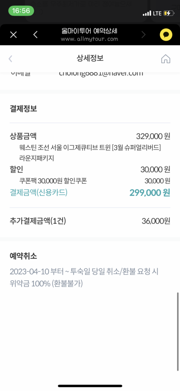Tap the gray back chevron left of 상세정보
This screenshot has height=391, width=180.
tap(10, 59)
